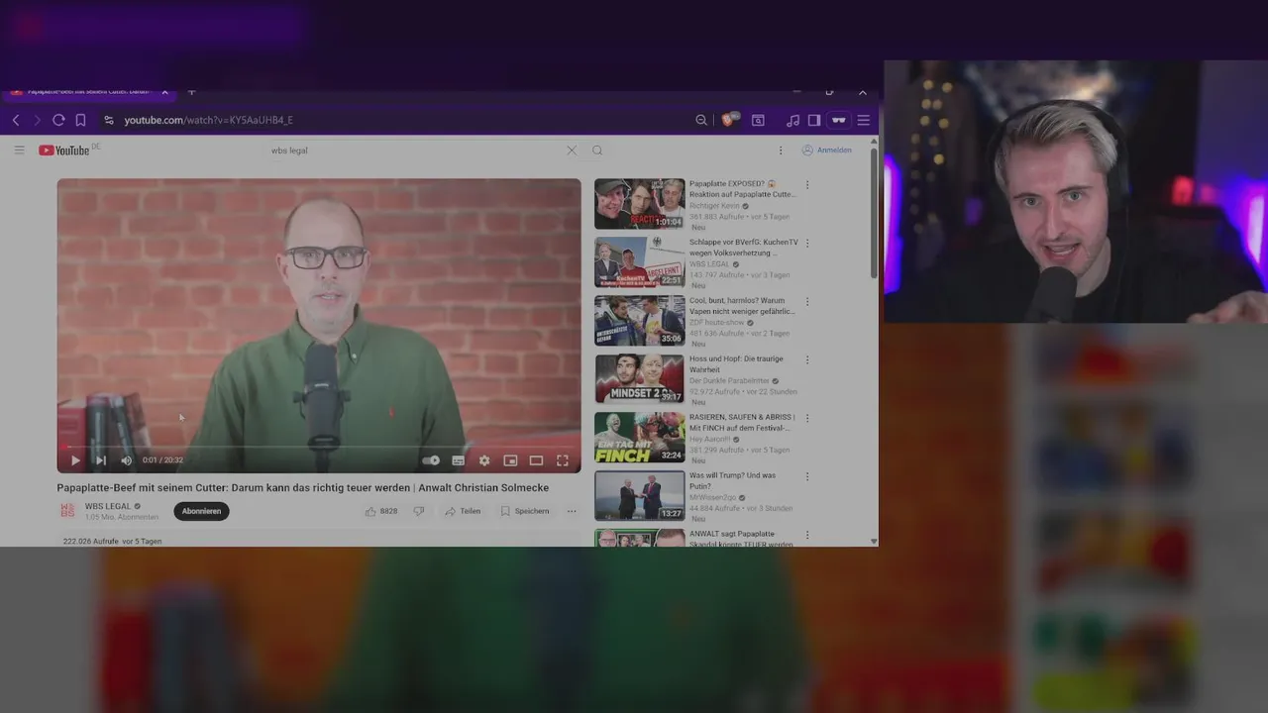
Task: Click the Abonnieren subscribe button
Action: point(201,511)
